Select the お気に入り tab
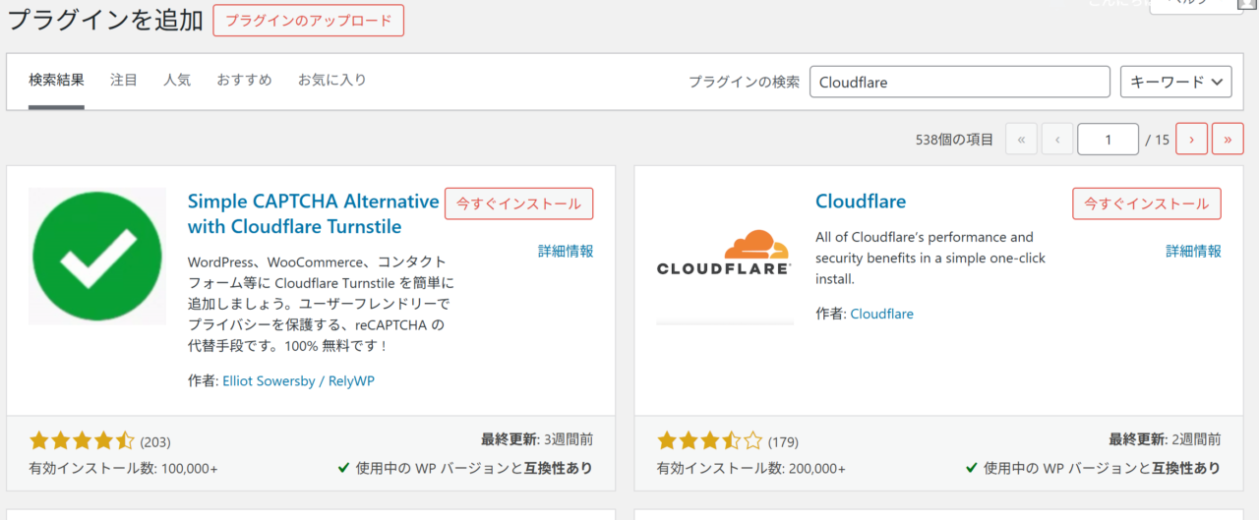Viewport: 1259px width, 520px height. tap(331, 80)
